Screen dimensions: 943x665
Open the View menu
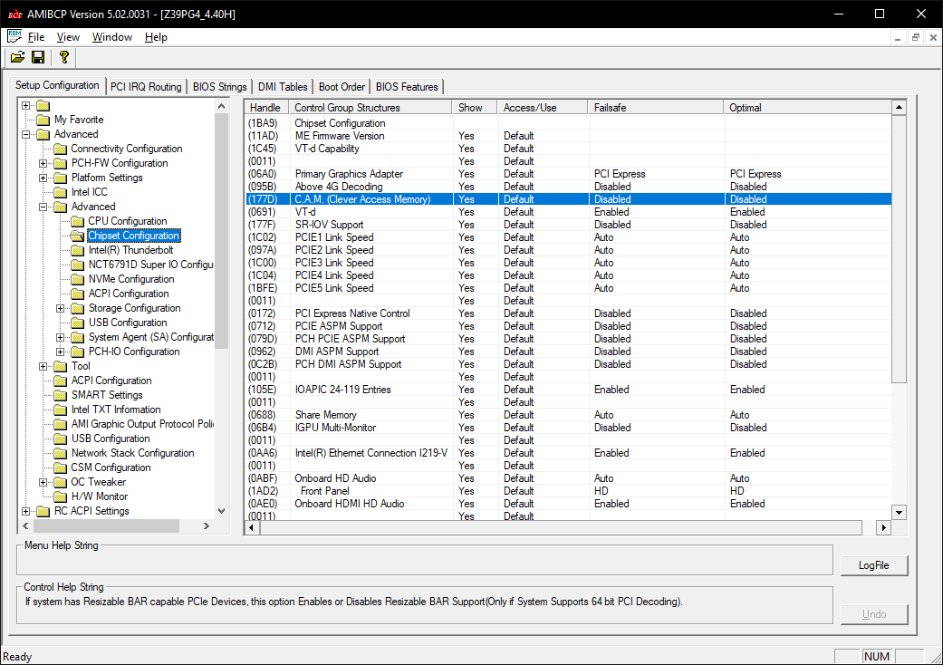click(x=68, y=37)
